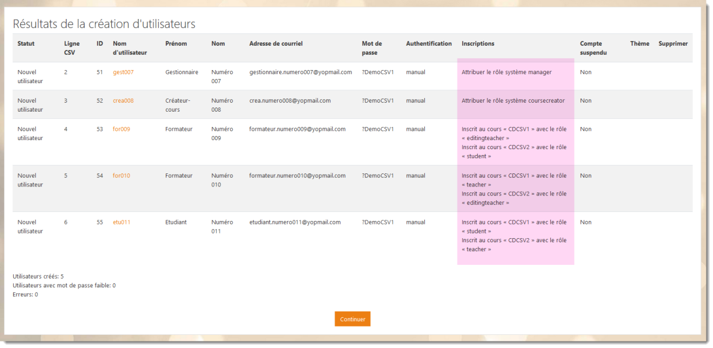Click ID cell '52'
Viewport: 713px width, 348px height.
tap(100, 101)
